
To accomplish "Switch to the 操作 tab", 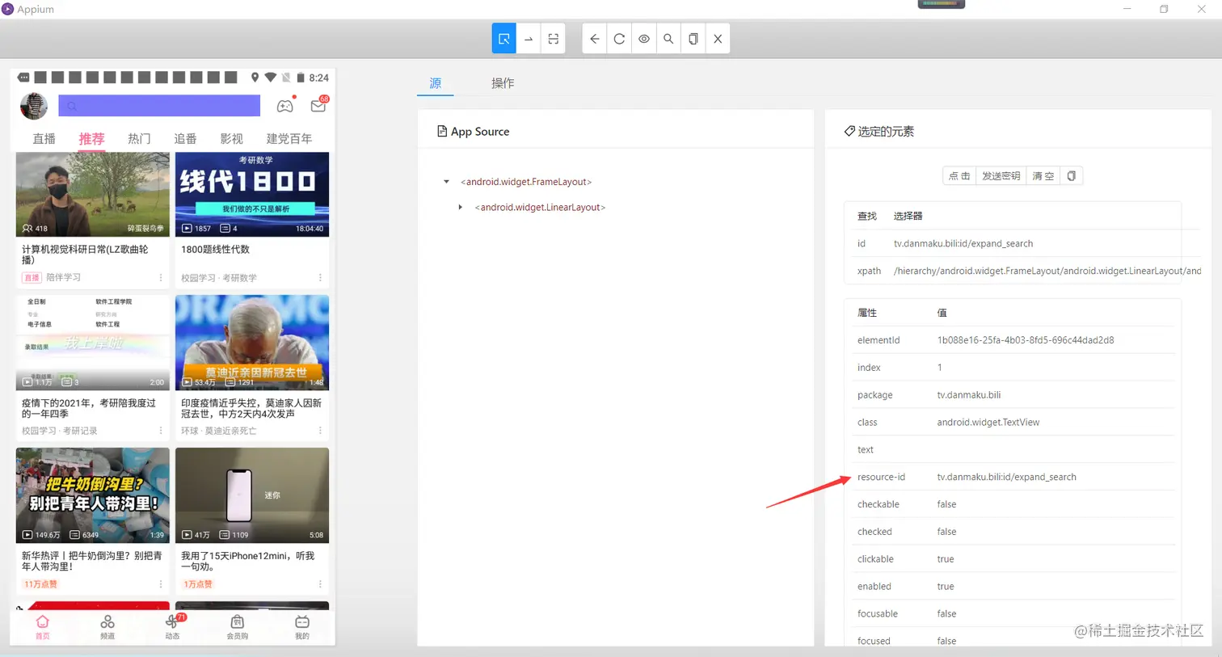I will coord(503,83).
